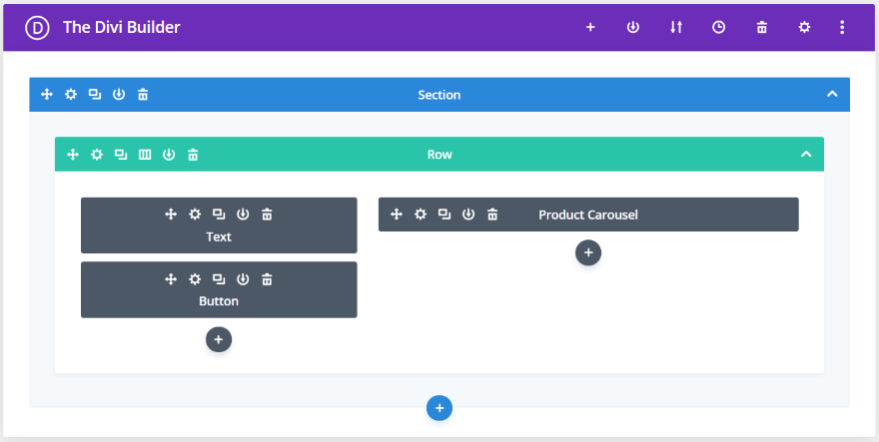879x442 pixels.
Task: Open Divi Builder page settings gear
Action: point(804,28)
